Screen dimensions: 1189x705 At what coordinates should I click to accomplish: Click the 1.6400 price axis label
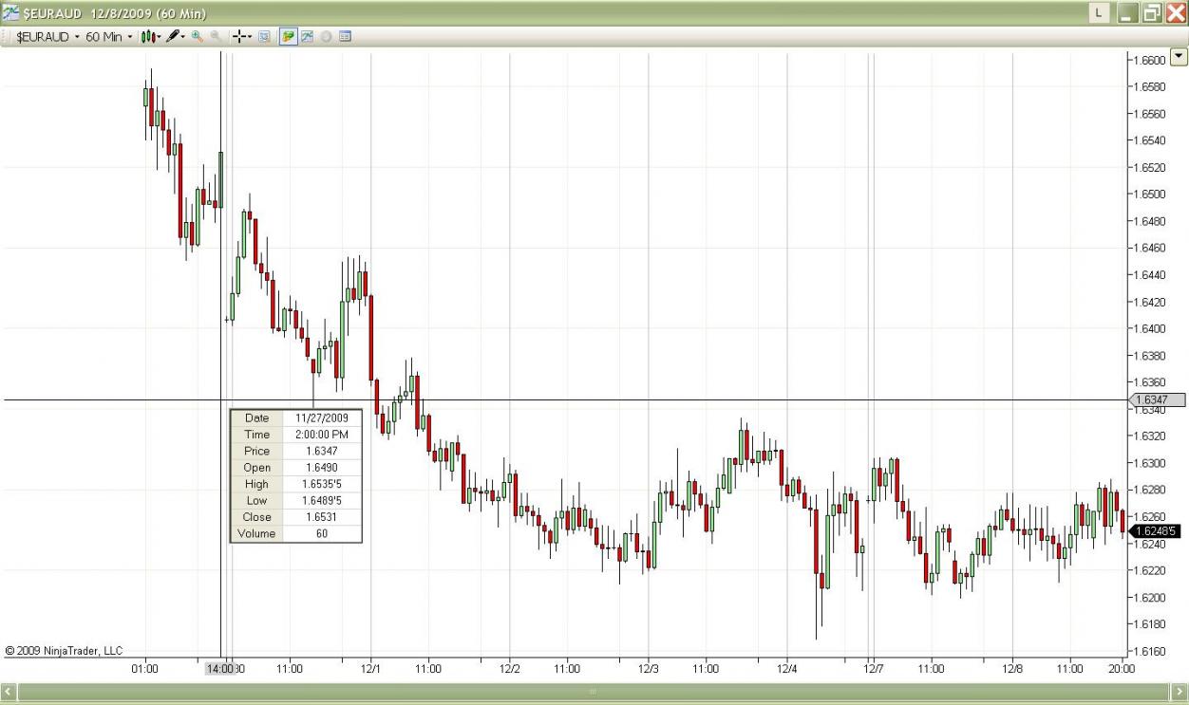coord(1150,328)
